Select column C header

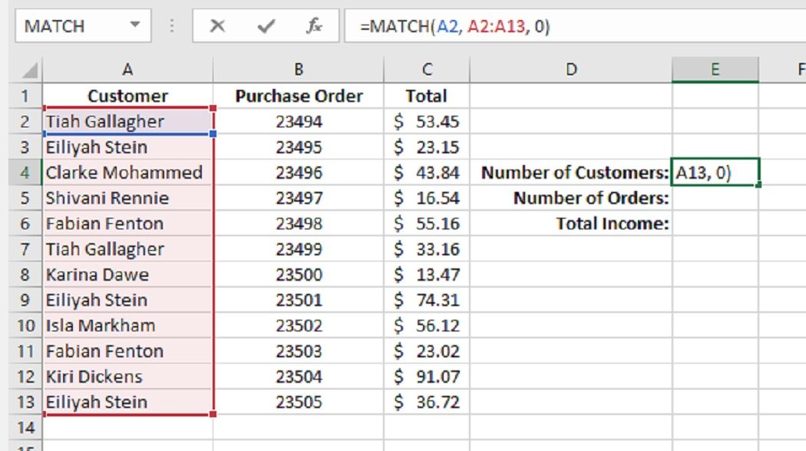427,70
